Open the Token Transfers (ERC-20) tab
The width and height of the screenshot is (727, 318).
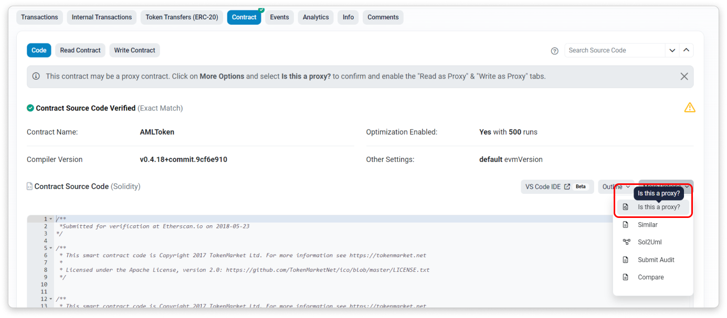pyautogui.click(x=182, y=17)
